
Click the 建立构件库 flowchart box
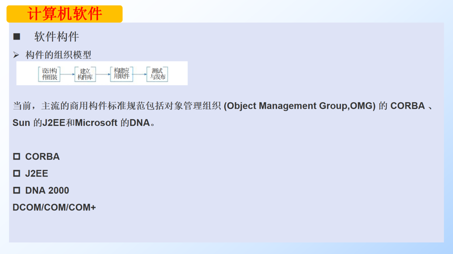85,74
